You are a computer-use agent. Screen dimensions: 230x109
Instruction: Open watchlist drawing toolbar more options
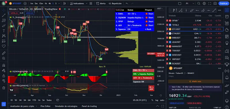(x=220, y=10)
